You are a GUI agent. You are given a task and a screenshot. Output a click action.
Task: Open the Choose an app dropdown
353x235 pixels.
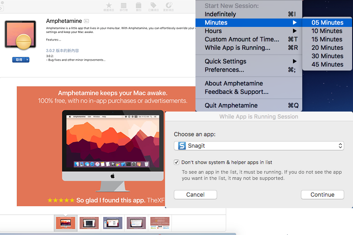(259, 146)
